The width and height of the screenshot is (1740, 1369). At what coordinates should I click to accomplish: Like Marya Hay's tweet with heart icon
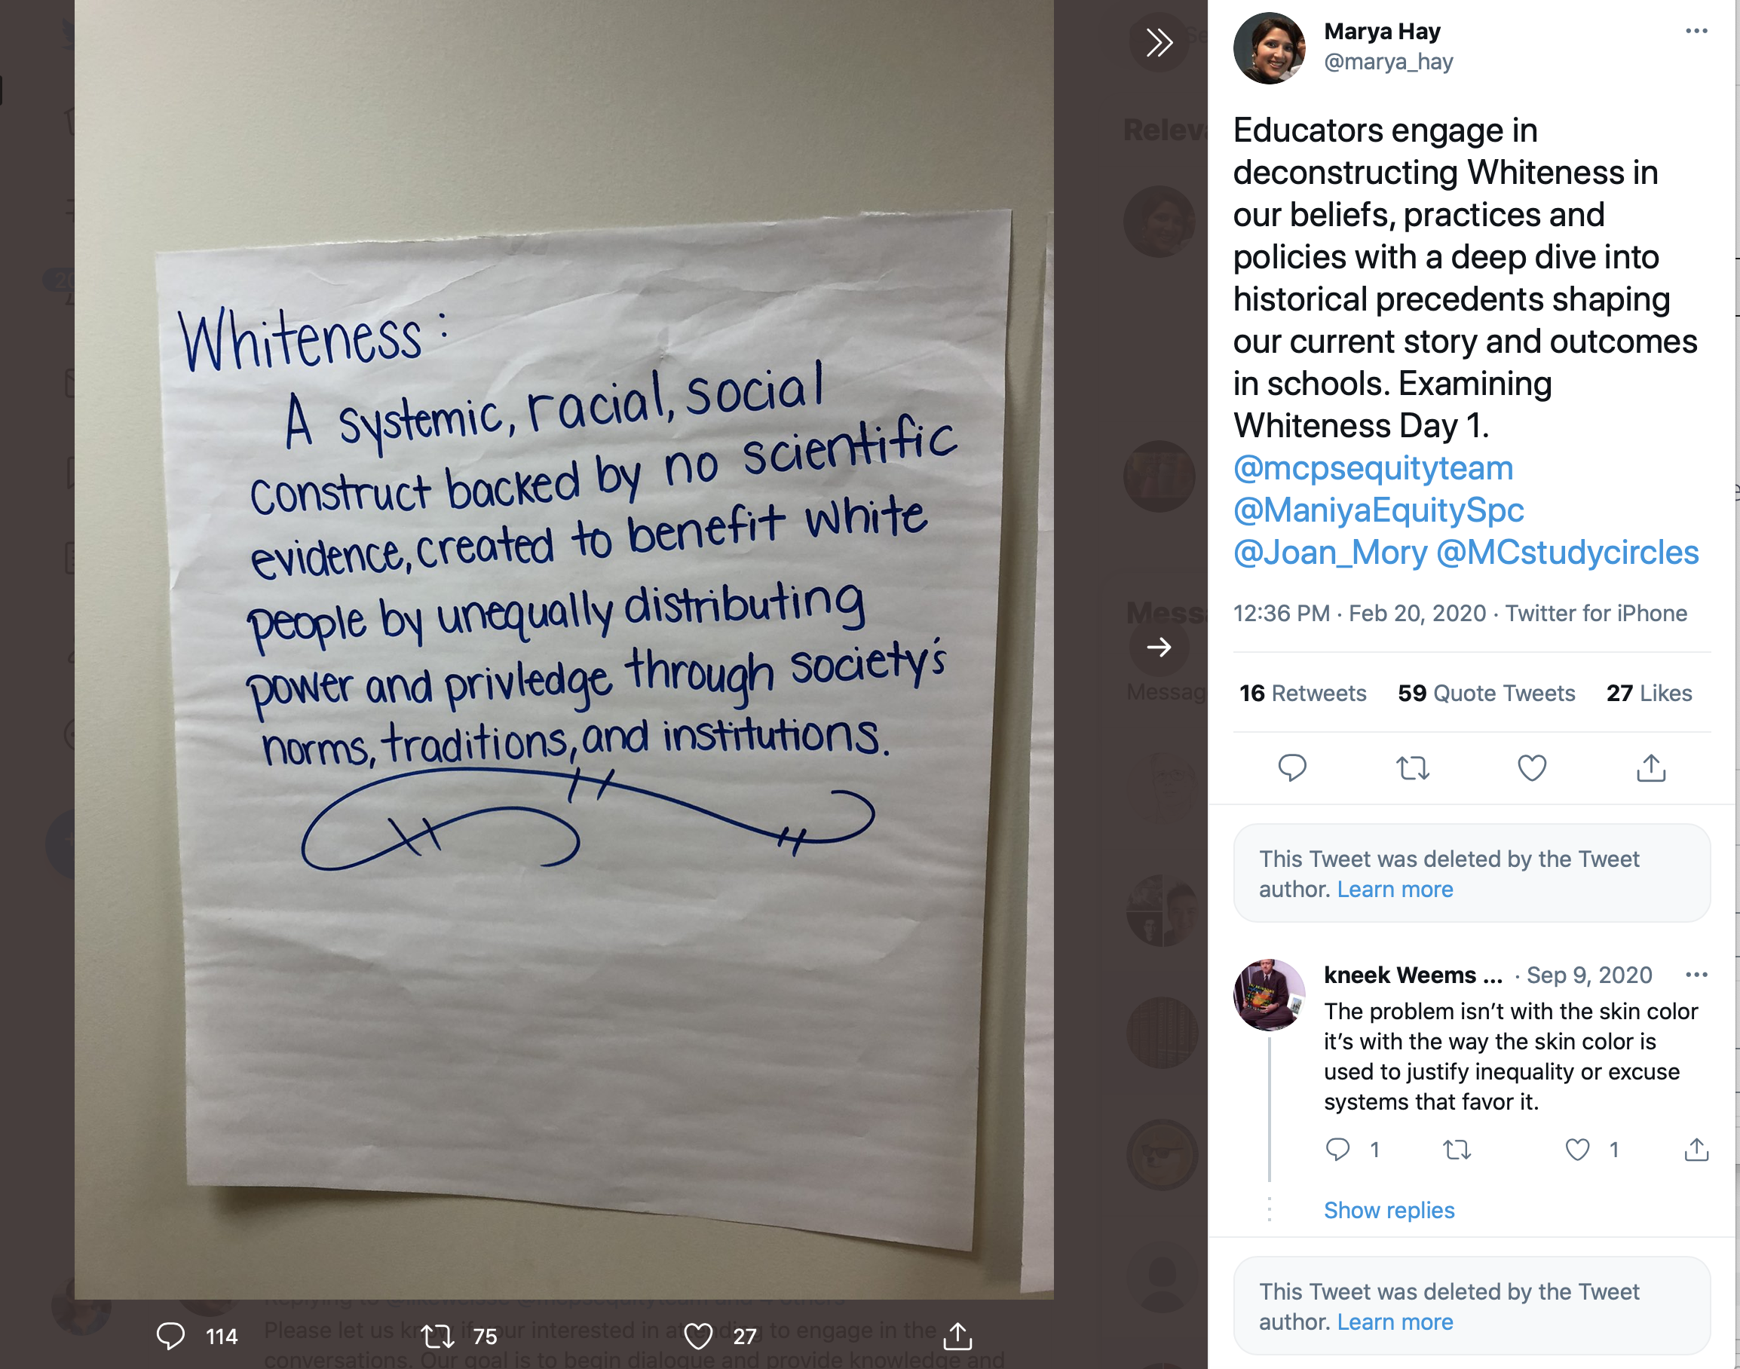(x=1532, y=768)
